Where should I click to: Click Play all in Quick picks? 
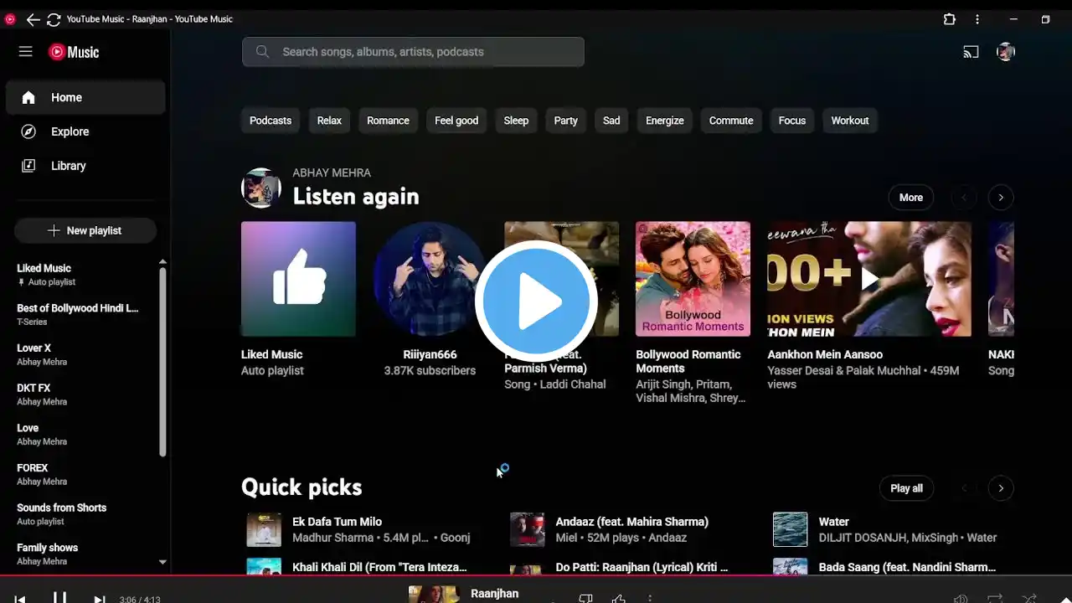tap(906, 488)
